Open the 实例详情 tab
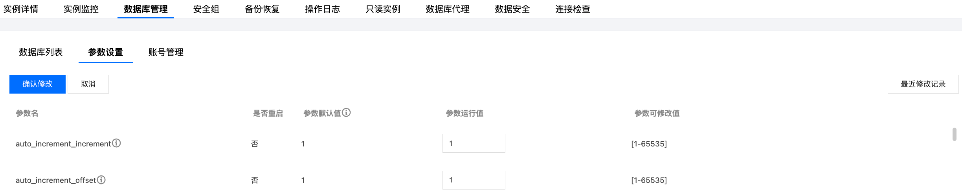962x195 pixels. 21,9
